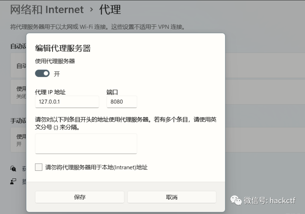This screenshot has width=305, height=214.
Task: Click the proxy exceptions text area
Action: coord(86,144)
